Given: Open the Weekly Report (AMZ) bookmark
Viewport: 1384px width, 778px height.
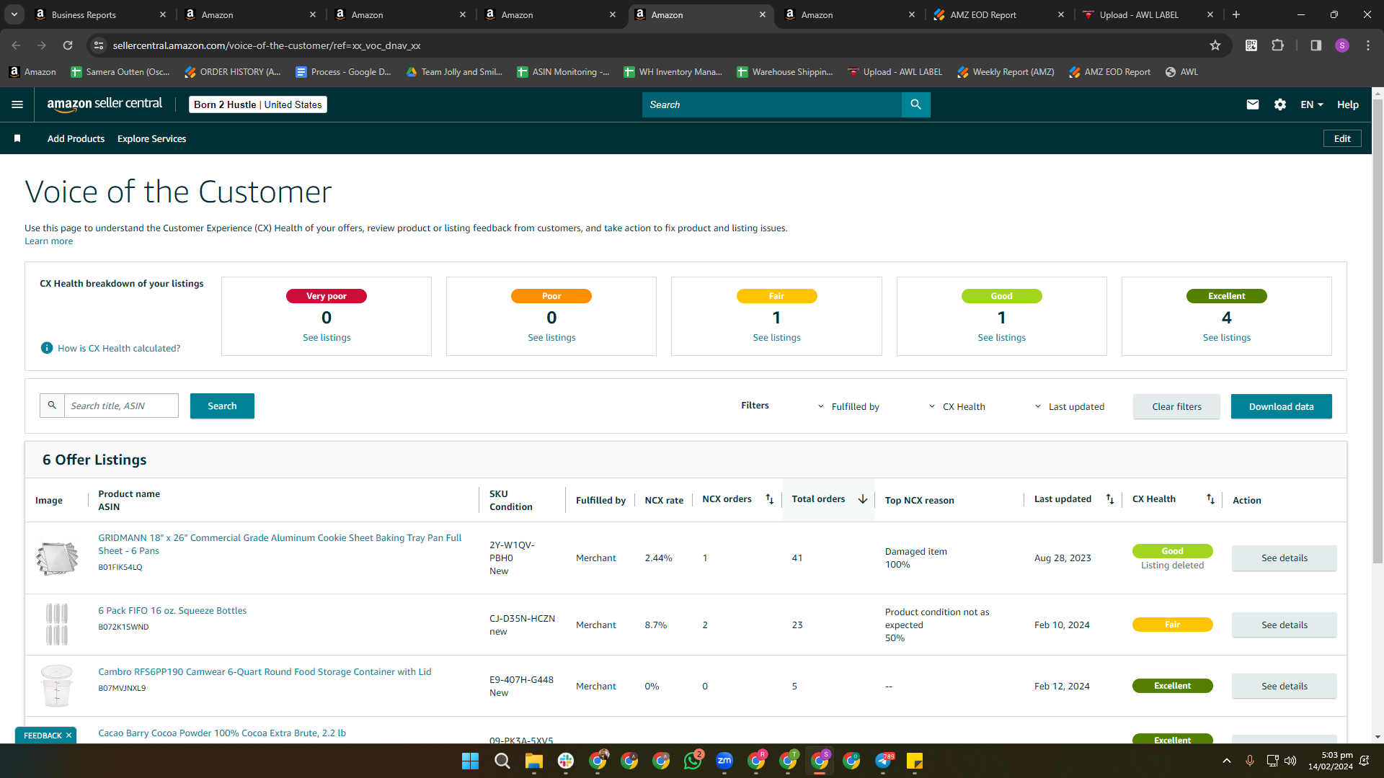Looking at the screenshot, I should pyautogui.click(x=1006, y=72).
